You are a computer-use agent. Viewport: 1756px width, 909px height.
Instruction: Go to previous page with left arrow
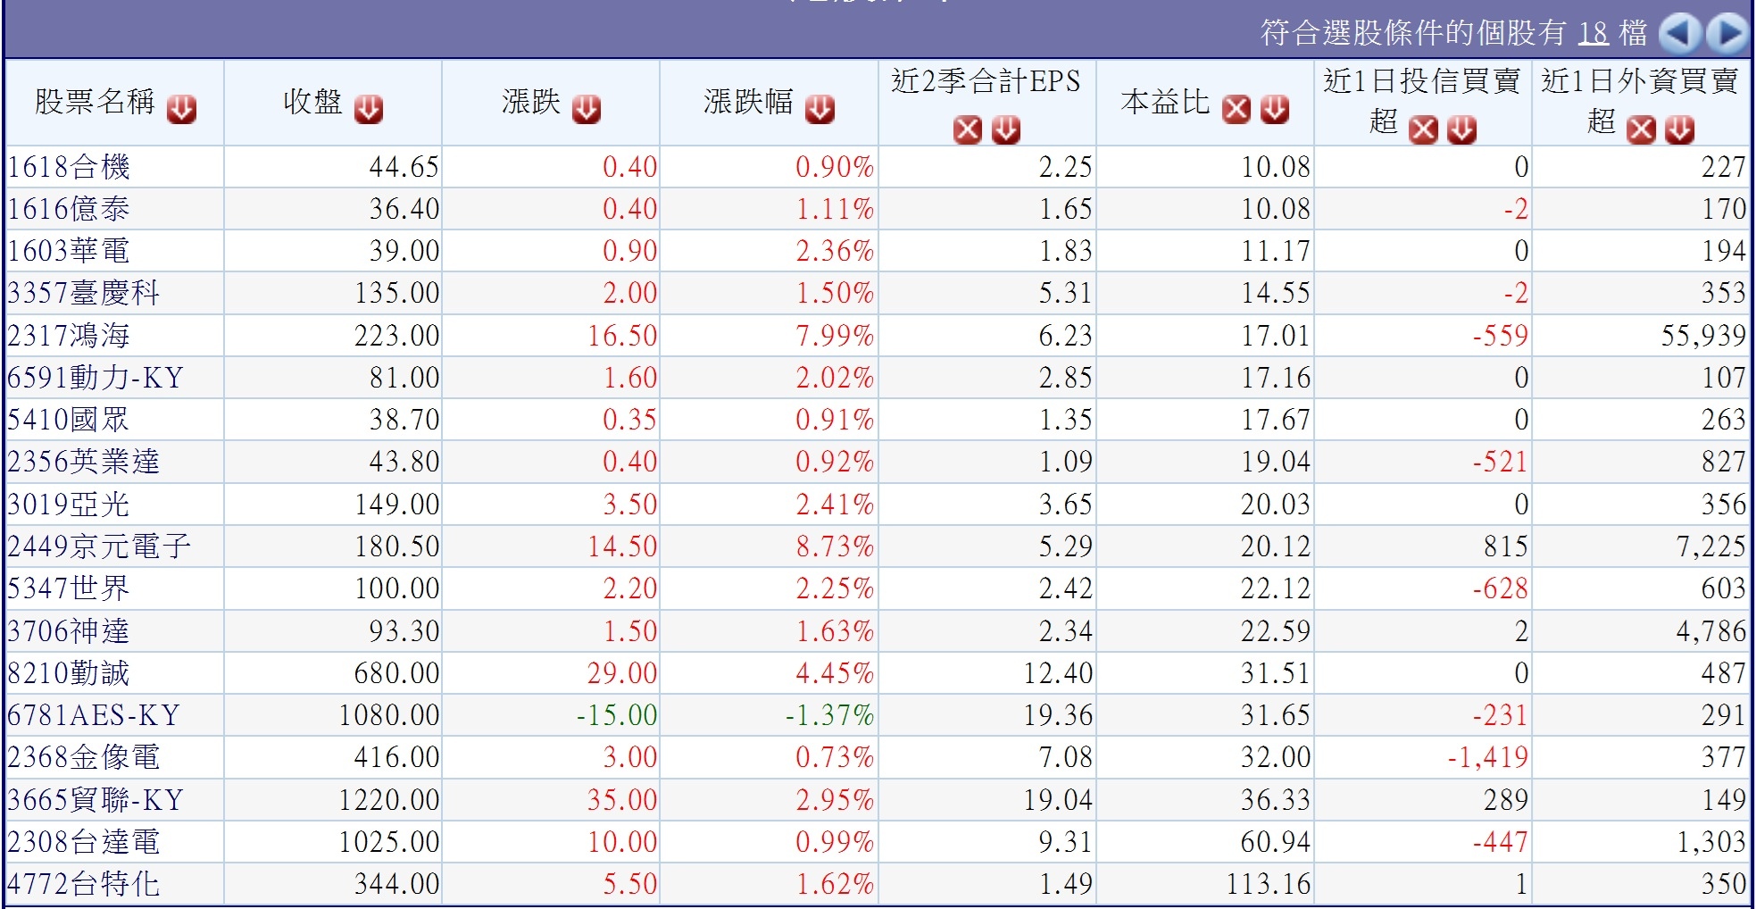click(1679, 34)
